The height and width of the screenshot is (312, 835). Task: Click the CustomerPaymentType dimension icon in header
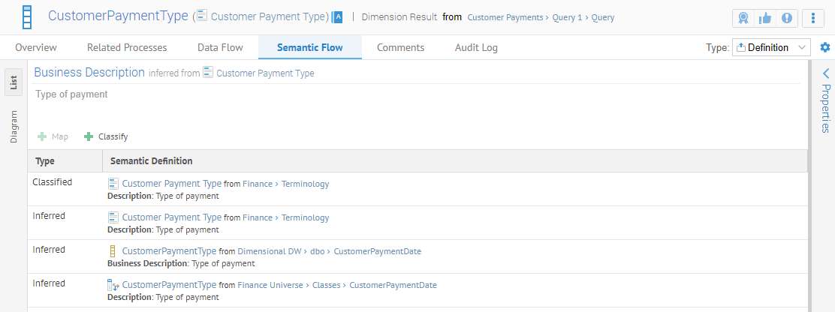[27, 18]
